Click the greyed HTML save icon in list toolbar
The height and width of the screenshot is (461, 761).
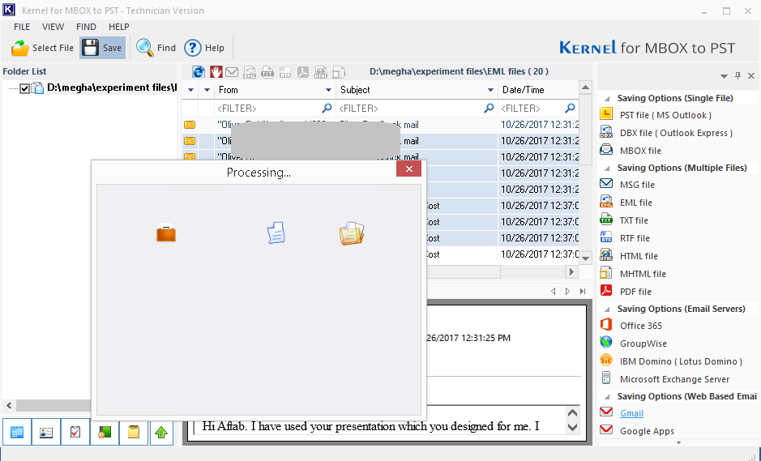pos(321,72)
